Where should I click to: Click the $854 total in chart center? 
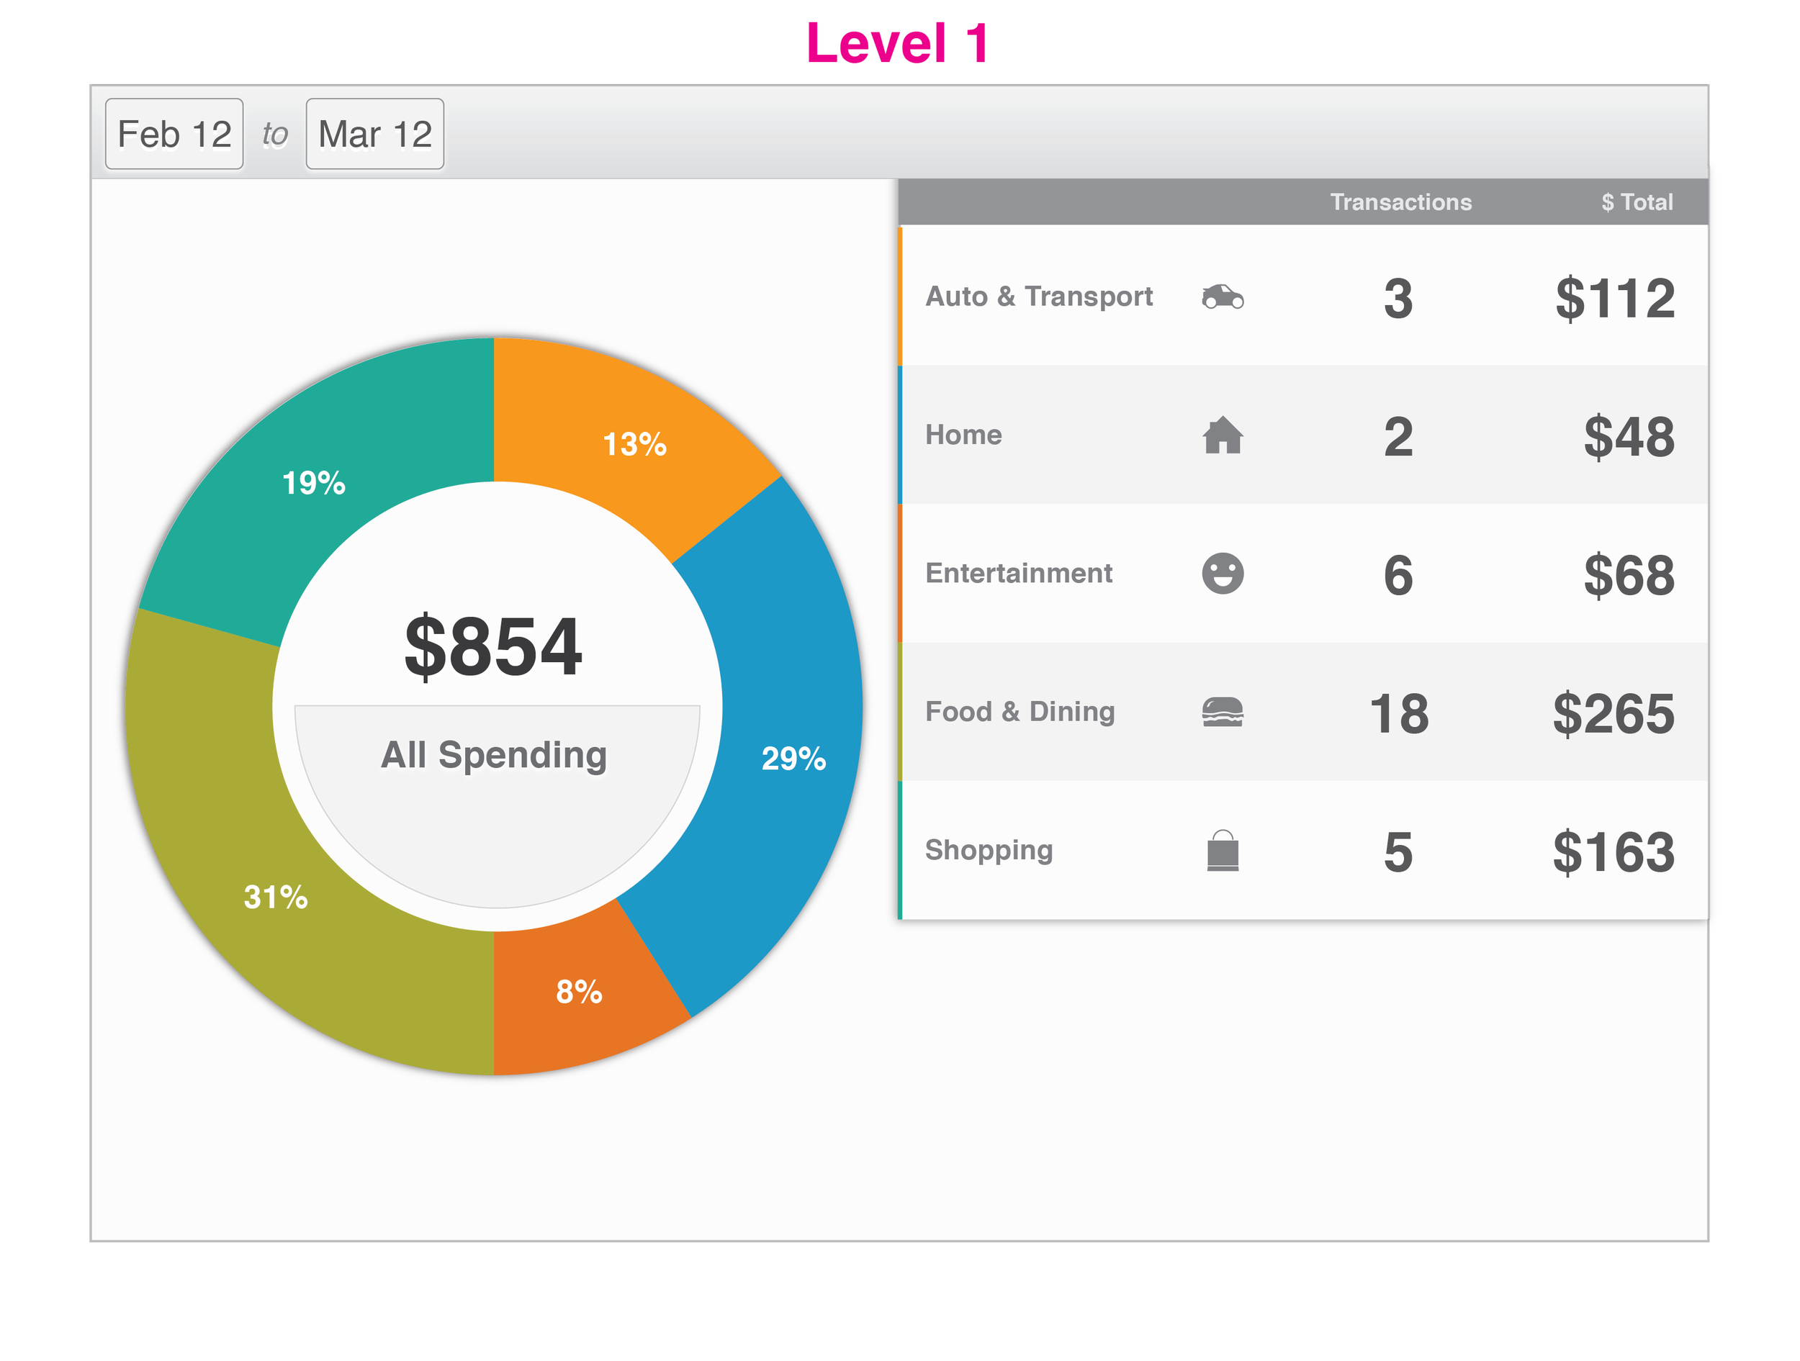[x=493, y=647]
